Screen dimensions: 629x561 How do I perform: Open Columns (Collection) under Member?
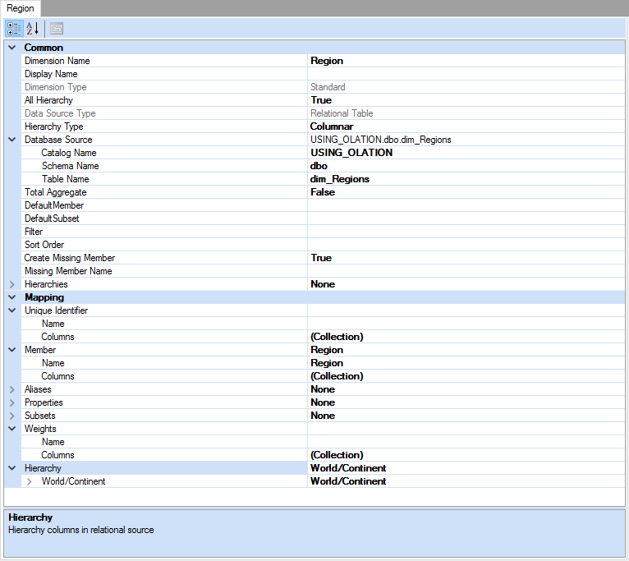coord(466,376)
